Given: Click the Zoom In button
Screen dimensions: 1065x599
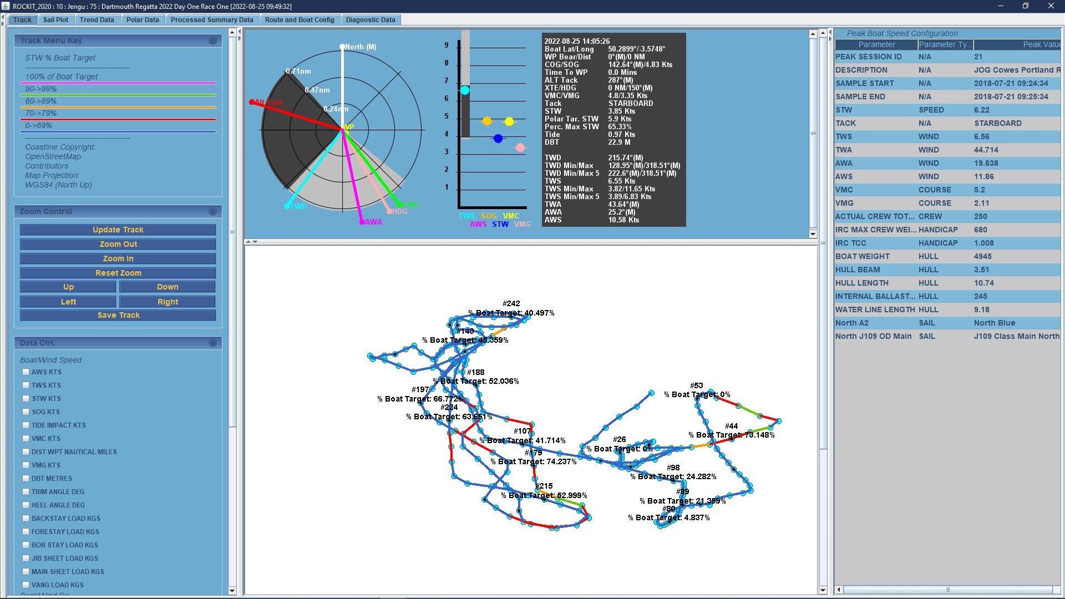Looking at the screenshot, I should [118, 259].
